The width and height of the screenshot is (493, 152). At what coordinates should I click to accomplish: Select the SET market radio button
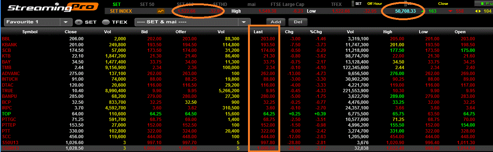[x=78, y=22]
